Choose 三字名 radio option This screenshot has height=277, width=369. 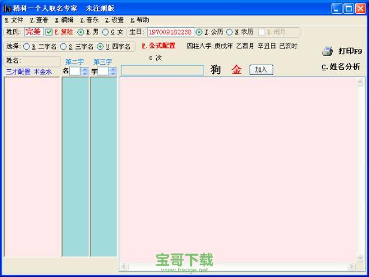63,47
